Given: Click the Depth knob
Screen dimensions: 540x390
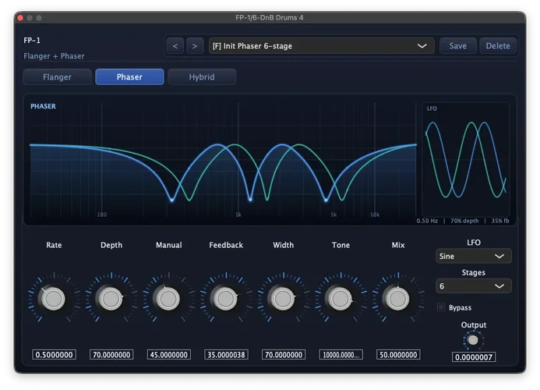Looking at the screenshot, I should 111,299.
